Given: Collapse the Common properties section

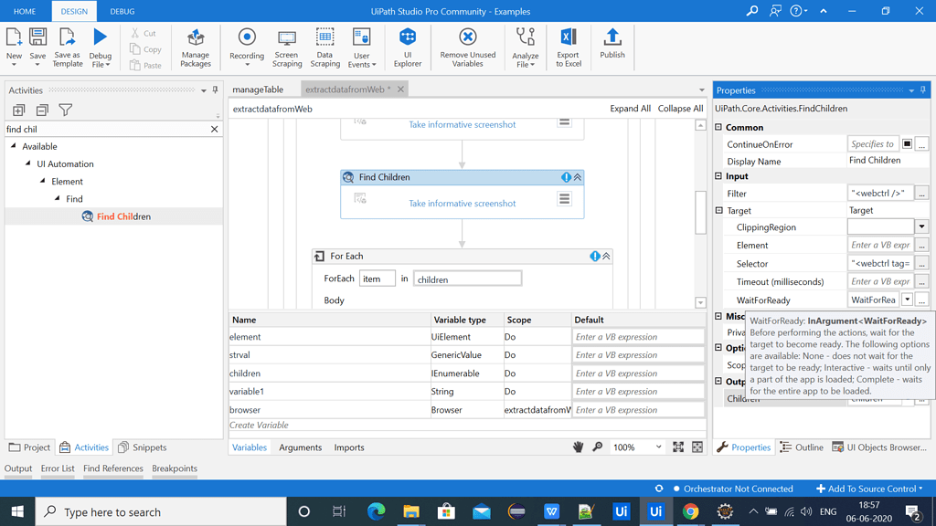Looking at the screenshot, I should pyautogui.click(x=719, y=128).
